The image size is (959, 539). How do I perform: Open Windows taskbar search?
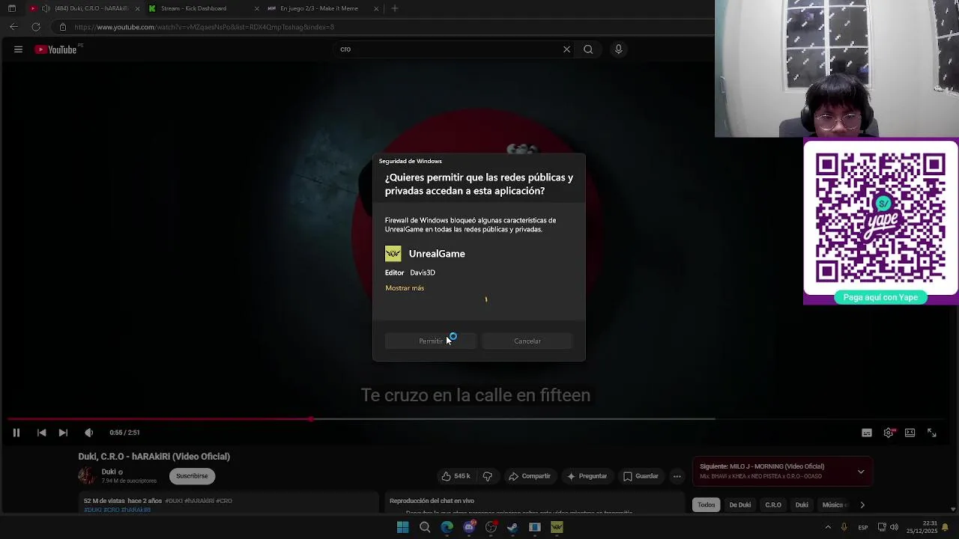click(425, 528)
